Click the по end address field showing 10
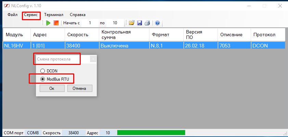 115,23
